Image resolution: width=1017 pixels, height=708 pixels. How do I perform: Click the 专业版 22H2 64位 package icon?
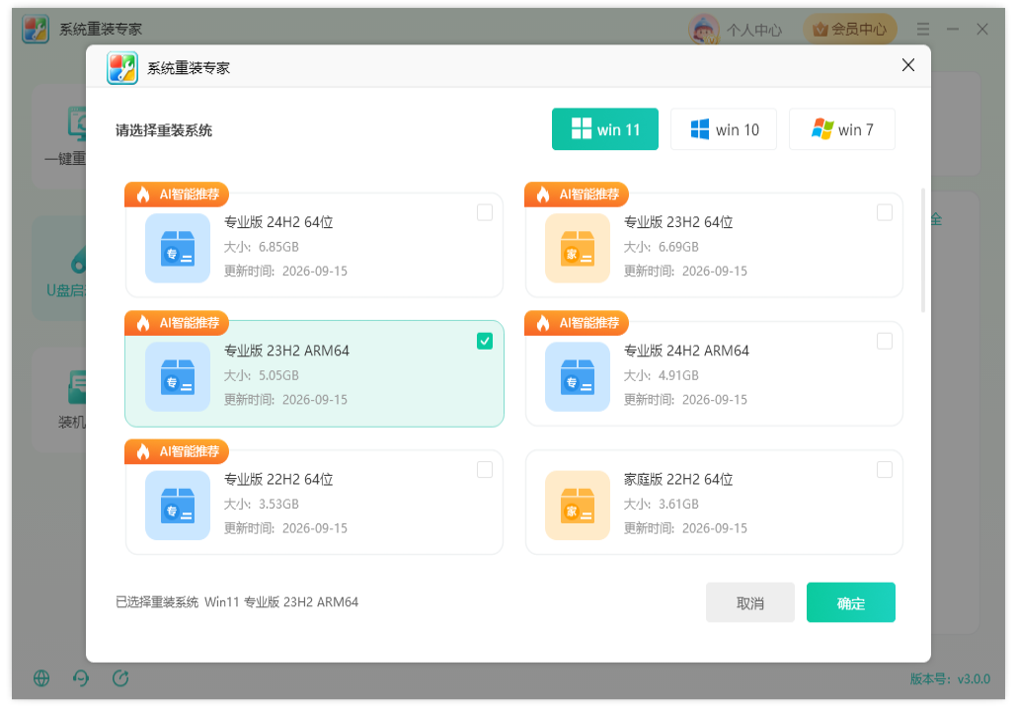[178, 505]
